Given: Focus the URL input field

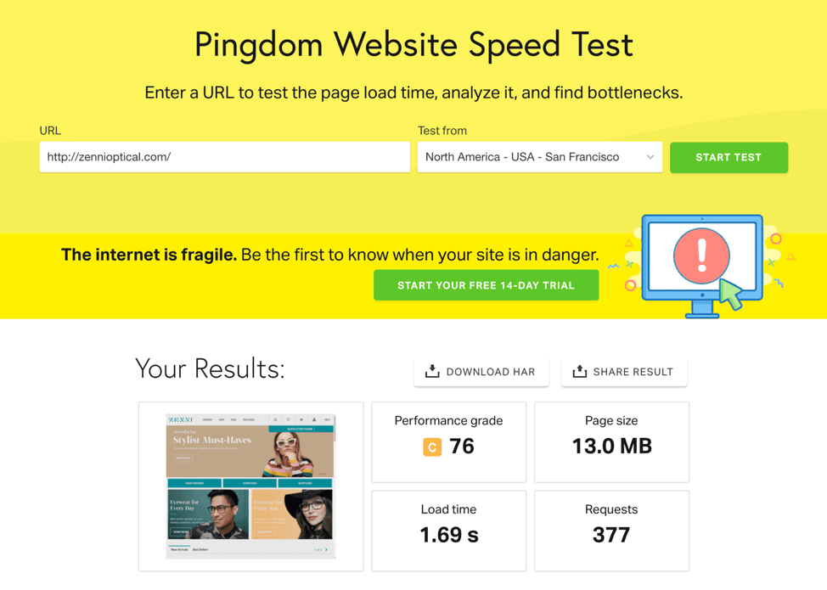Looking at the screenshot, I should 225,157.
